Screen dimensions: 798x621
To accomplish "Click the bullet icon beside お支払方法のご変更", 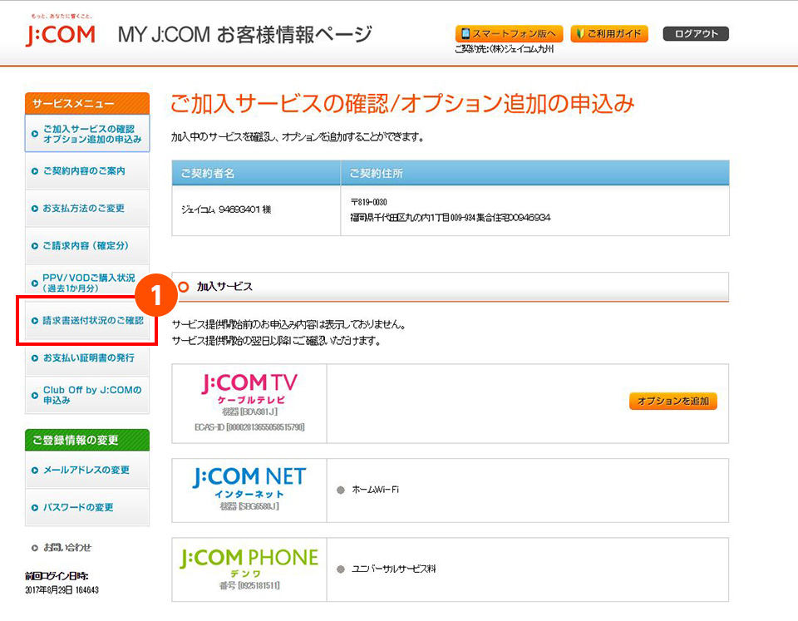I will tap(35, 209).
